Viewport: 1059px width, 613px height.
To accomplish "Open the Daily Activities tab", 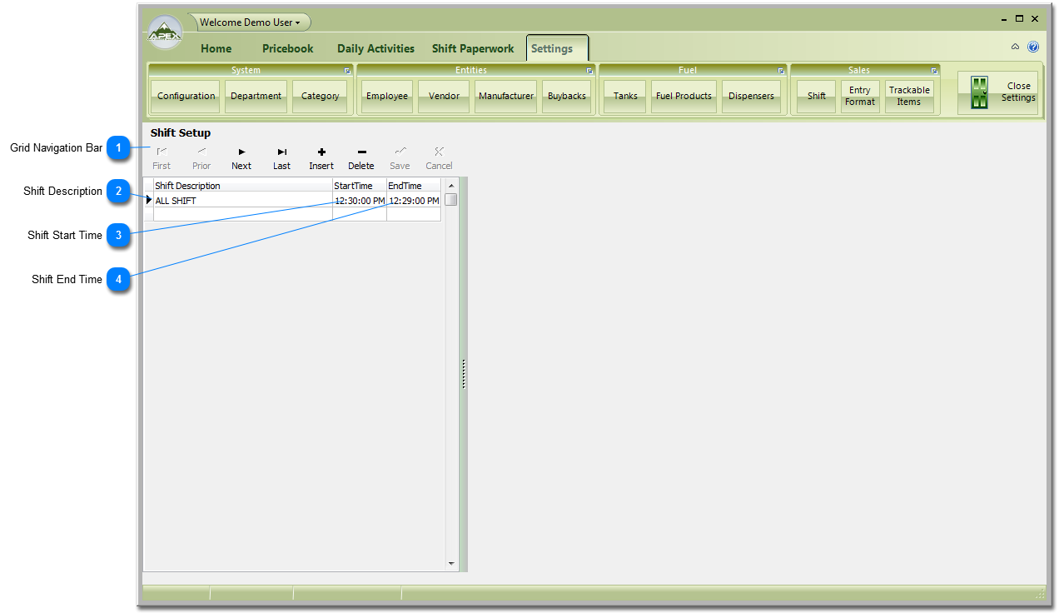I will 375,48.
